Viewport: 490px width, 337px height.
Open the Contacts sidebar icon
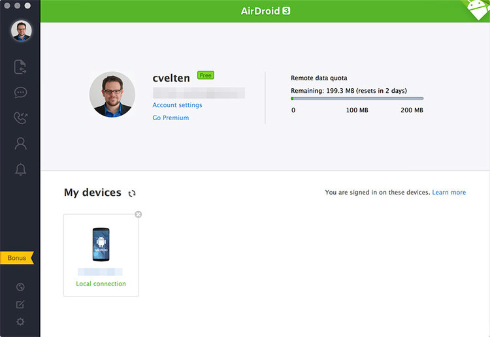click(x=21, y=144)
